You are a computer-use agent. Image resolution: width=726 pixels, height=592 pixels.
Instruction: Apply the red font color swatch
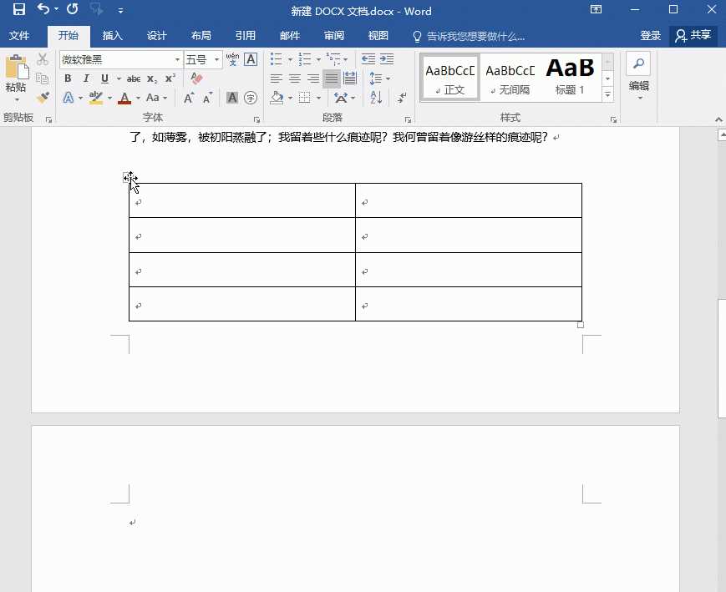click(x=124, y=99)
